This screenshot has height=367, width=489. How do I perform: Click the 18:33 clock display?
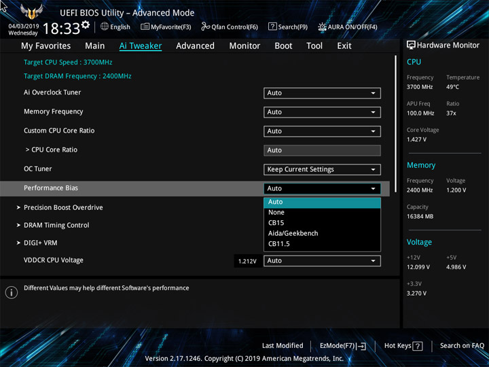coord(61,29)
